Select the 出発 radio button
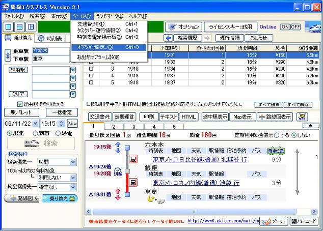Image resolution: width=323 pixels, height=231 pixels. tap(9, 133)
